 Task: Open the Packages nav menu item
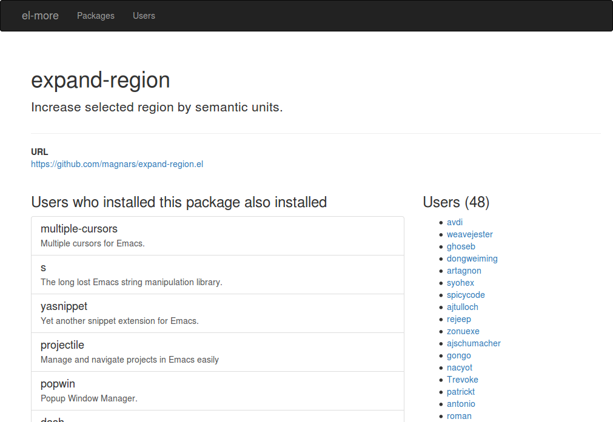coord(96,16)
